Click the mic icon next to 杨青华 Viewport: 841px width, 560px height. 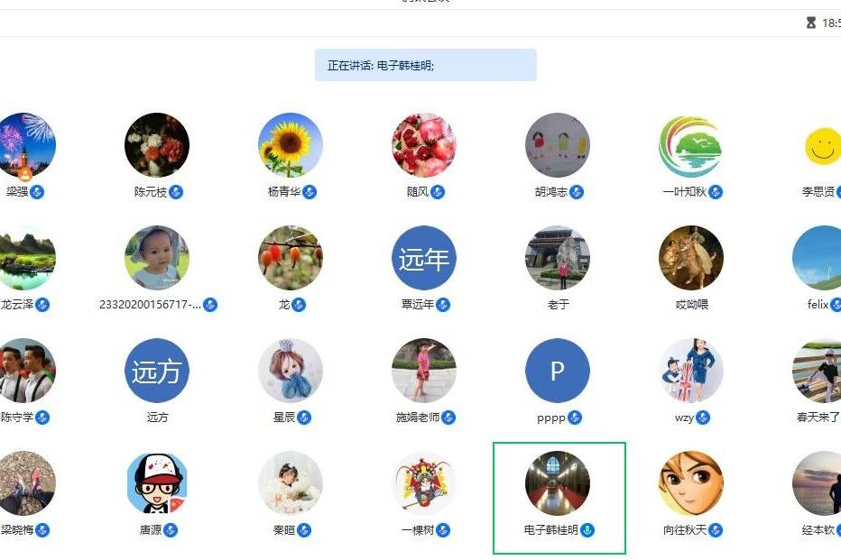[x=310, y=192]
